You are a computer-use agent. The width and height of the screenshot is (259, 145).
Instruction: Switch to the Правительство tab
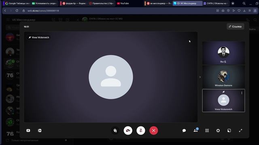point(102,3)
